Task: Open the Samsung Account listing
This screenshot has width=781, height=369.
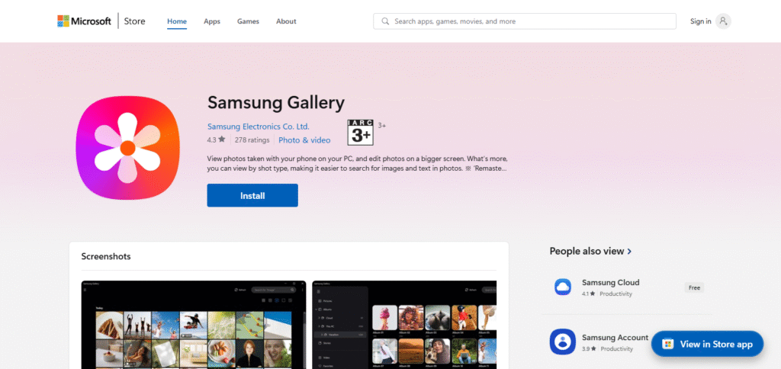Action: pos(615,338)
